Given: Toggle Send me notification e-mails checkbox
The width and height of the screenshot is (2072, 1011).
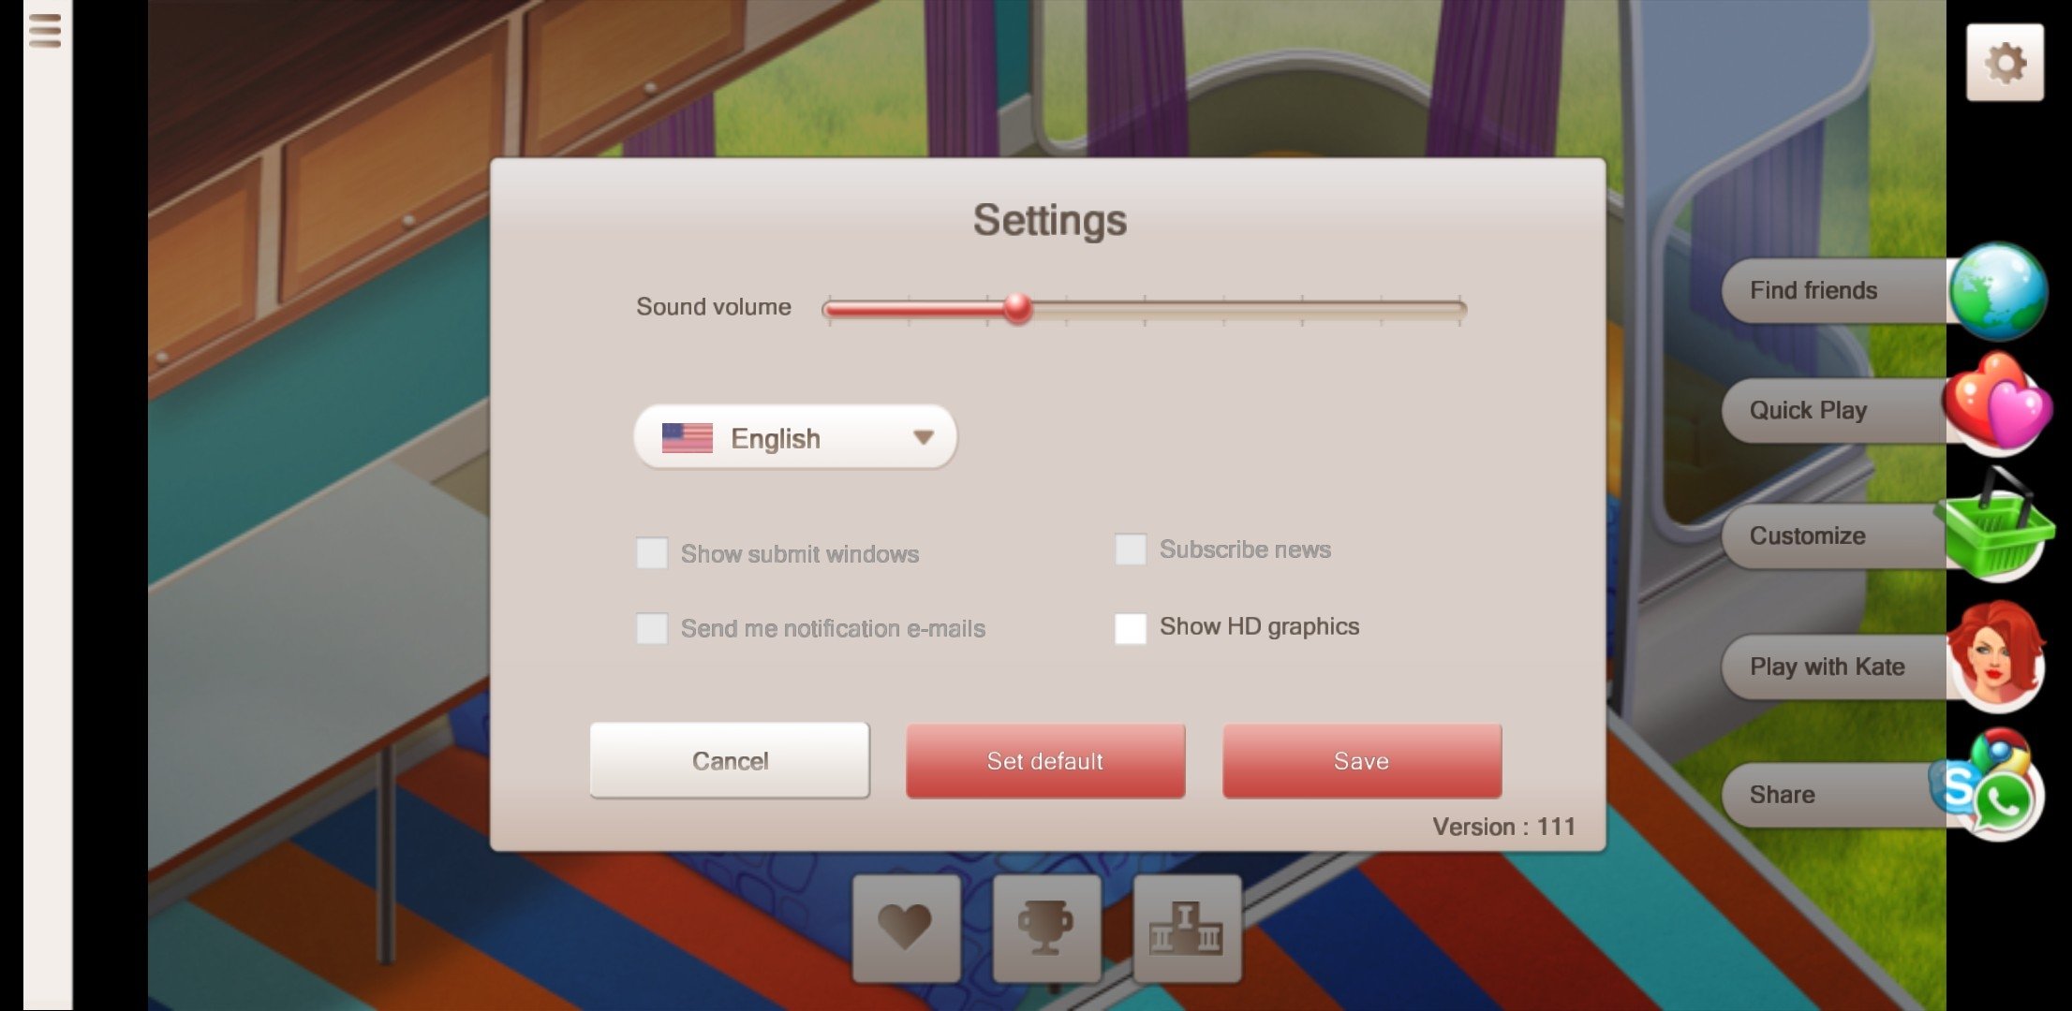Looking at the screenshot, I should coord(653,628).
